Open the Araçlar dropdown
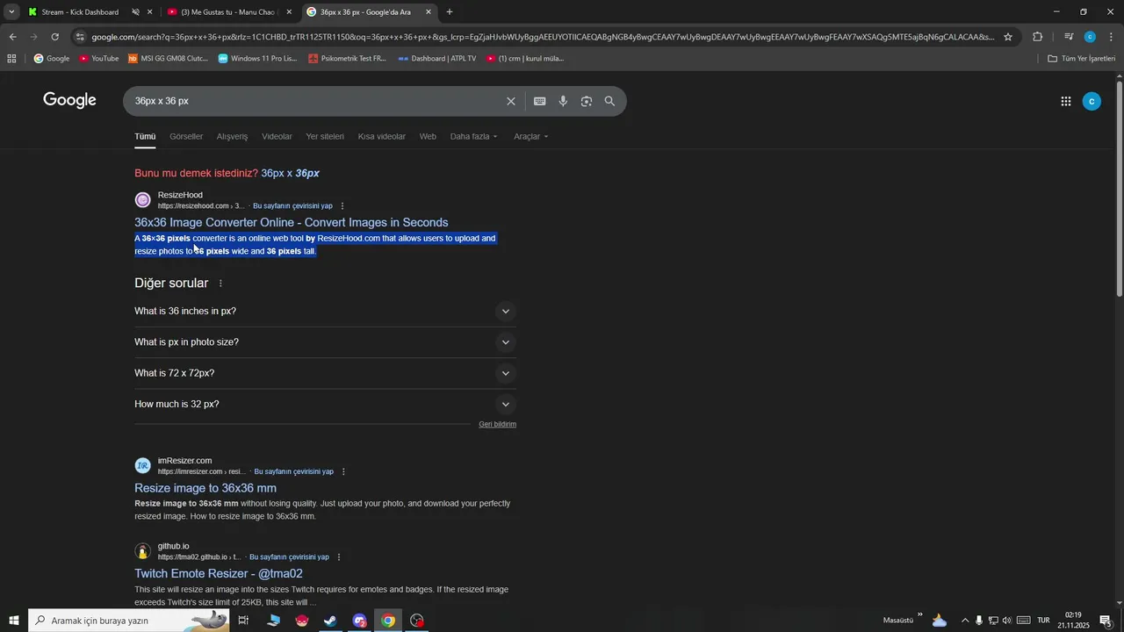1124x632 pixels. pos(530,137)
